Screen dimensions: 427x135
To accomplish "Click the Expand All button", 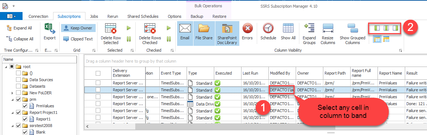I will [x=19, y=28].
